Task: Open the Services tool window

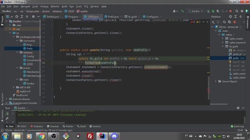Action: click(95, 126)
